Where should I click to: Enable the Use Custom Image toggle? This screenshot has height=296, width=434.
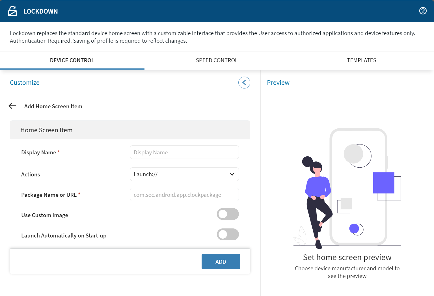(228, 214)
